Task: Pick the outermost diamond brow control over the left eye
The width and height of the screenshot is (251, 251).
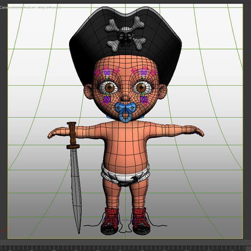Action: click(97, 73)
